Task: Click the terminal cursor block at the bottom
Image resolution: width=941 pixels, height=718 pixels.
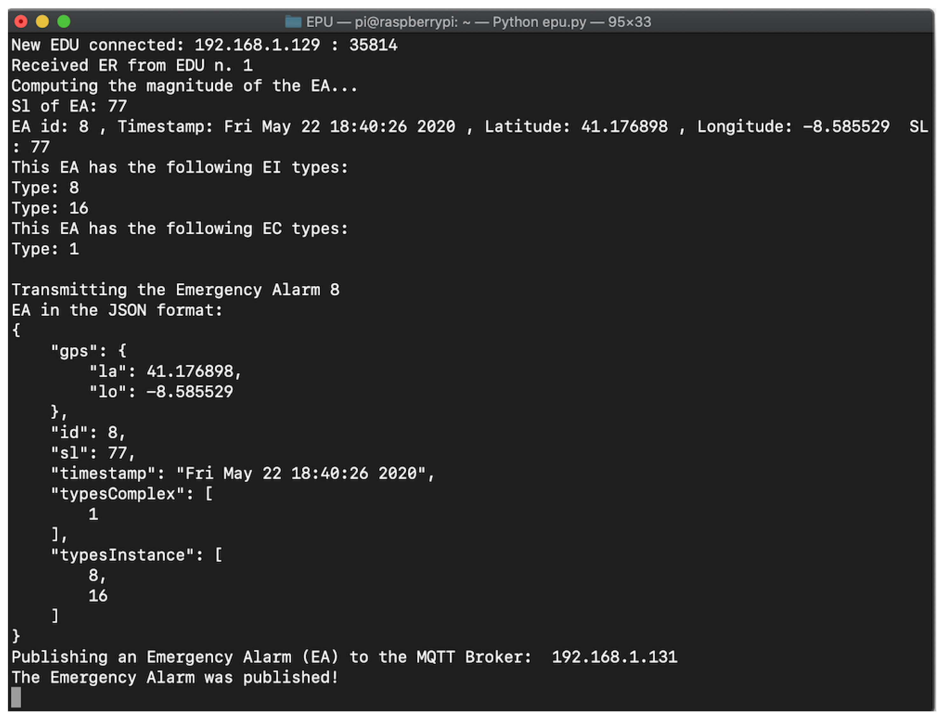Action: tap(16, 697)
